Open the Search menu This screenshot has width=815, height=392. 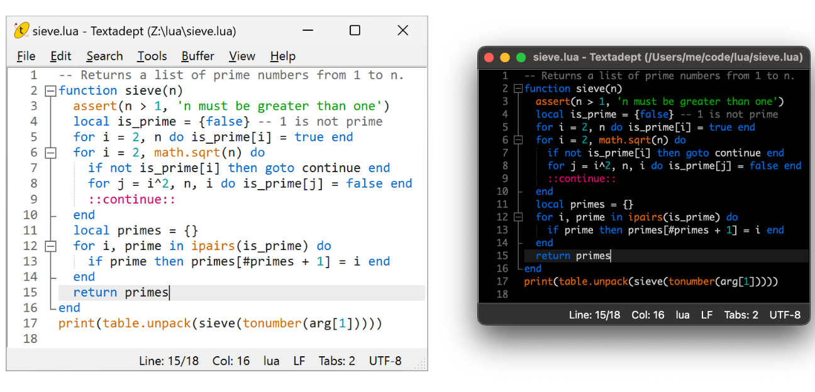pos(104,56)
